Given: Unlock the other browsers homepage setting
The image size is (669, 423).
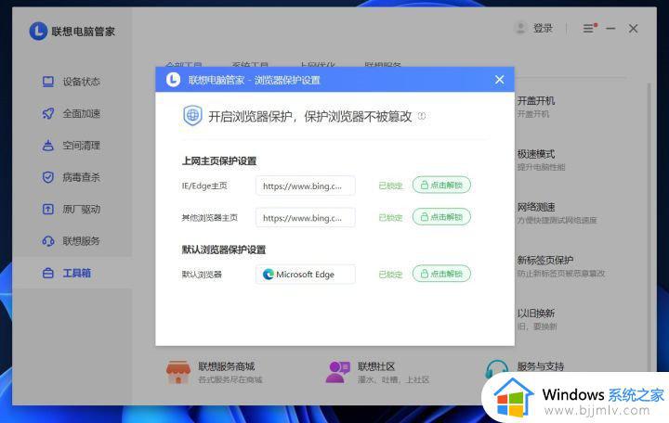Looking at the screenshot, I should point(441,217).
